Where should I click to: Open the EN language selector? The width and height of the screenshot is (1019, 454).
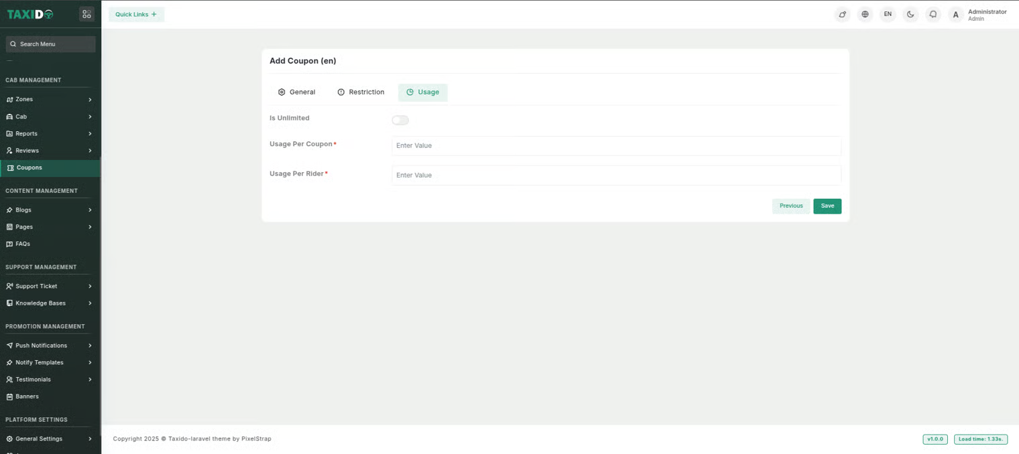click(x=888, y=14)
